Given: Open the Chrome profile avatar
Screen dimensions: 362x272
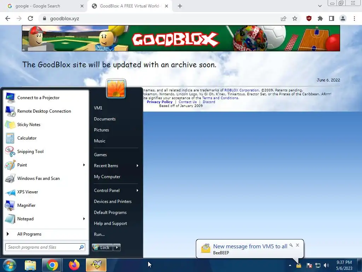Looking at the screenshot, I should coord(343,18).
